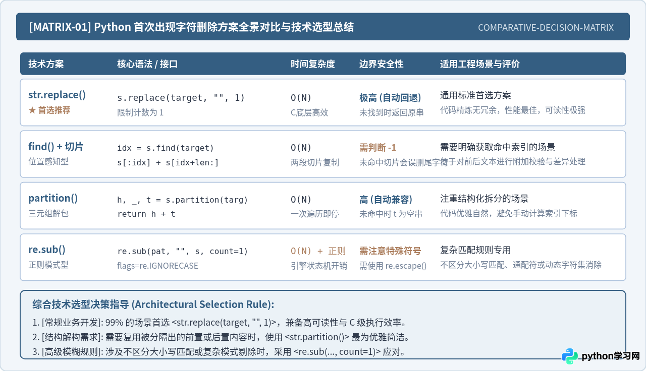Click 需要明确获取命中索引的场景 text
The image size is (646, 371).
pos(498,147)
